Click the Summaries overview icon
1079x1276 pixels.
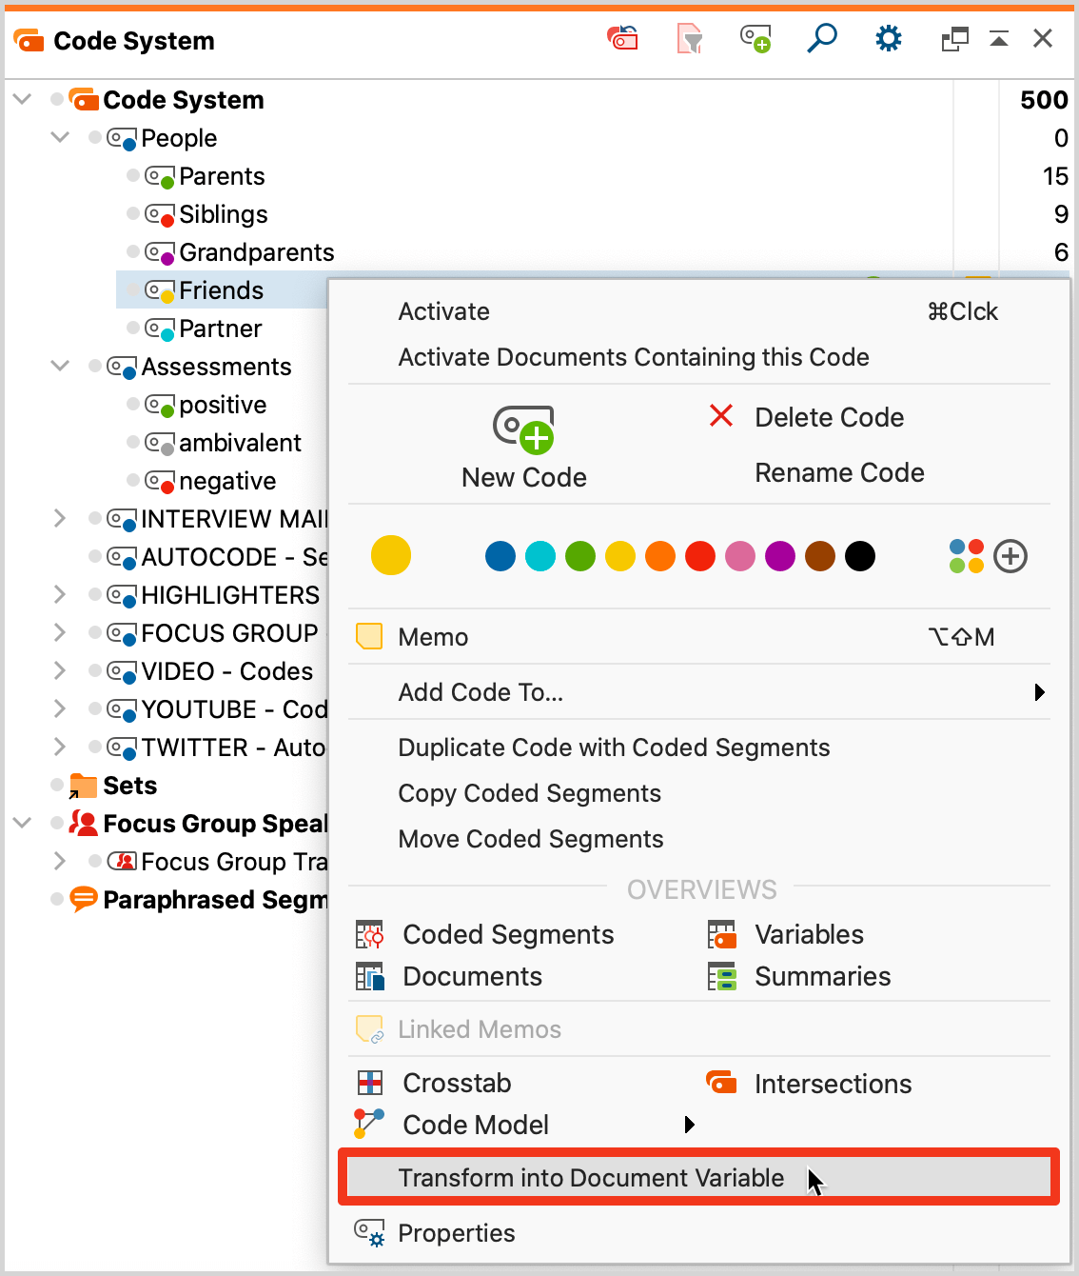[722, 977]
